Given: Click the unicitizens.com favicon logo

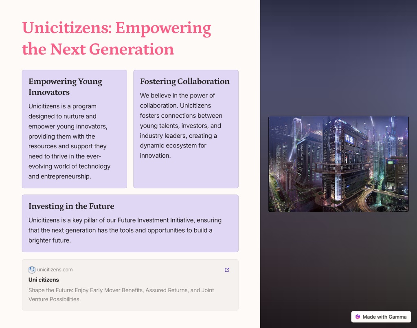Looking at the screenshot, I should coord(32,270).
